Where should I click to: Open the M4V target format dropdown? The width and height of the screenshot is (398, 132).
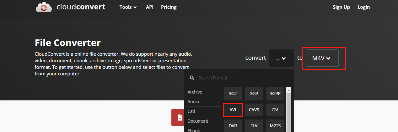pos(322,58)
